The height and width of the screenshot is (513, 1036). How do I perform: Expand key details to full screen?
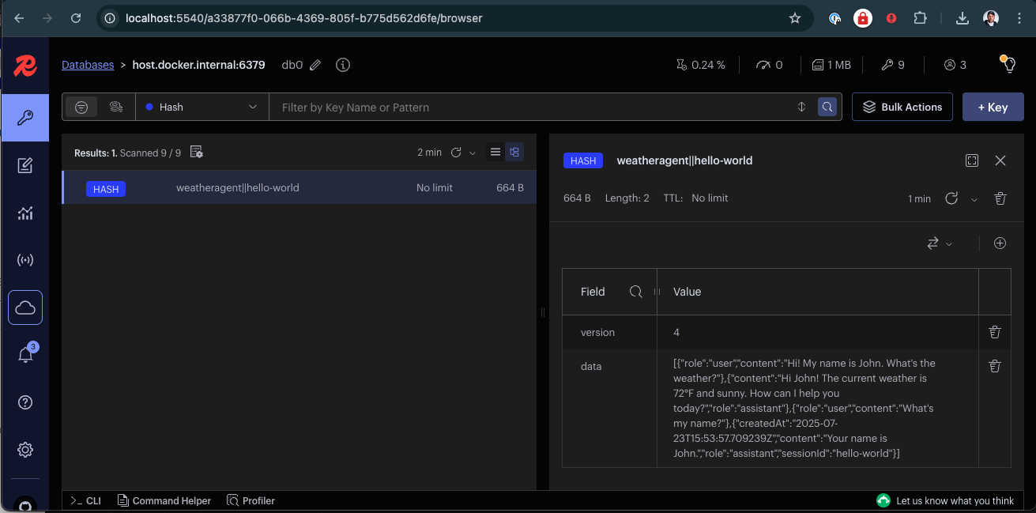972,160
